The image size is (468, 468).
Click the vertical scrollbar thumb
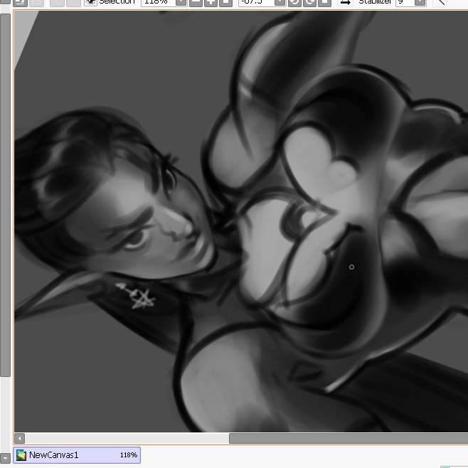[6, 195]
